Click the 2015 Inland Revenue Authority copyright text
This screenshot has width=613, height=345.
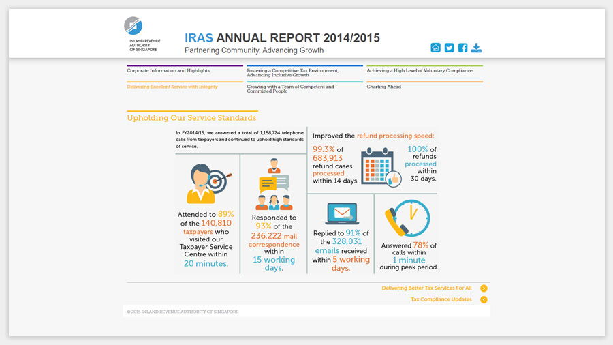(x=183, y=312)
